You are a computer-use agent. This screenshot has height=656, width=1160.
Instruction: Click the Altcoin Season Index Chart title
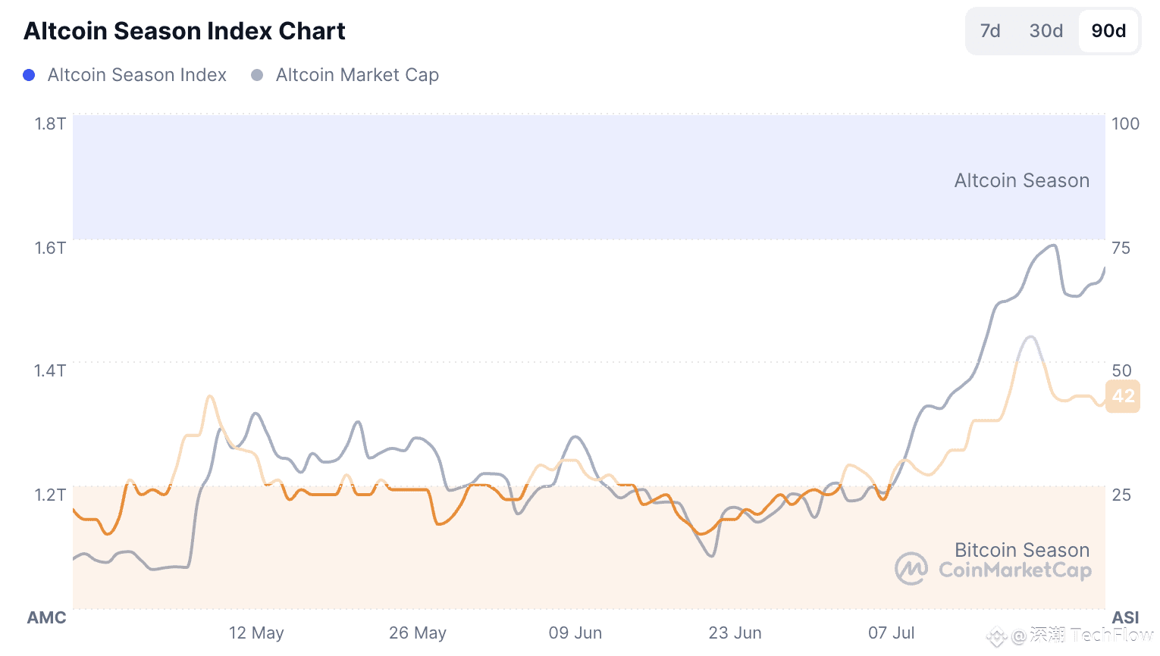click(184, 31)
